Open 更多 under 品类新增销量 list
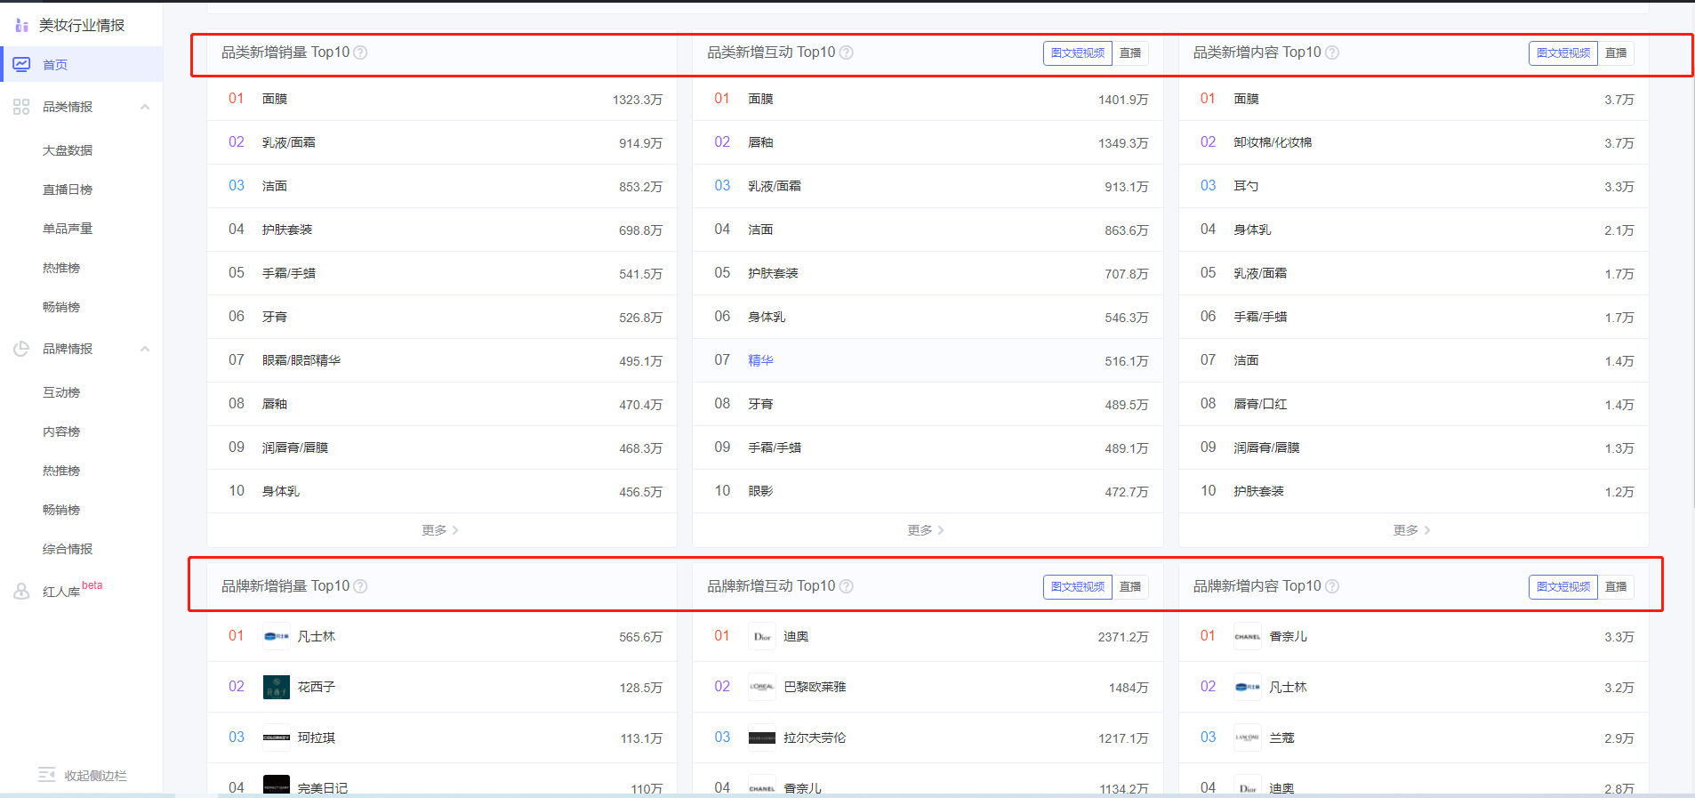This screenshot has height=798, width=1695. 440,530
